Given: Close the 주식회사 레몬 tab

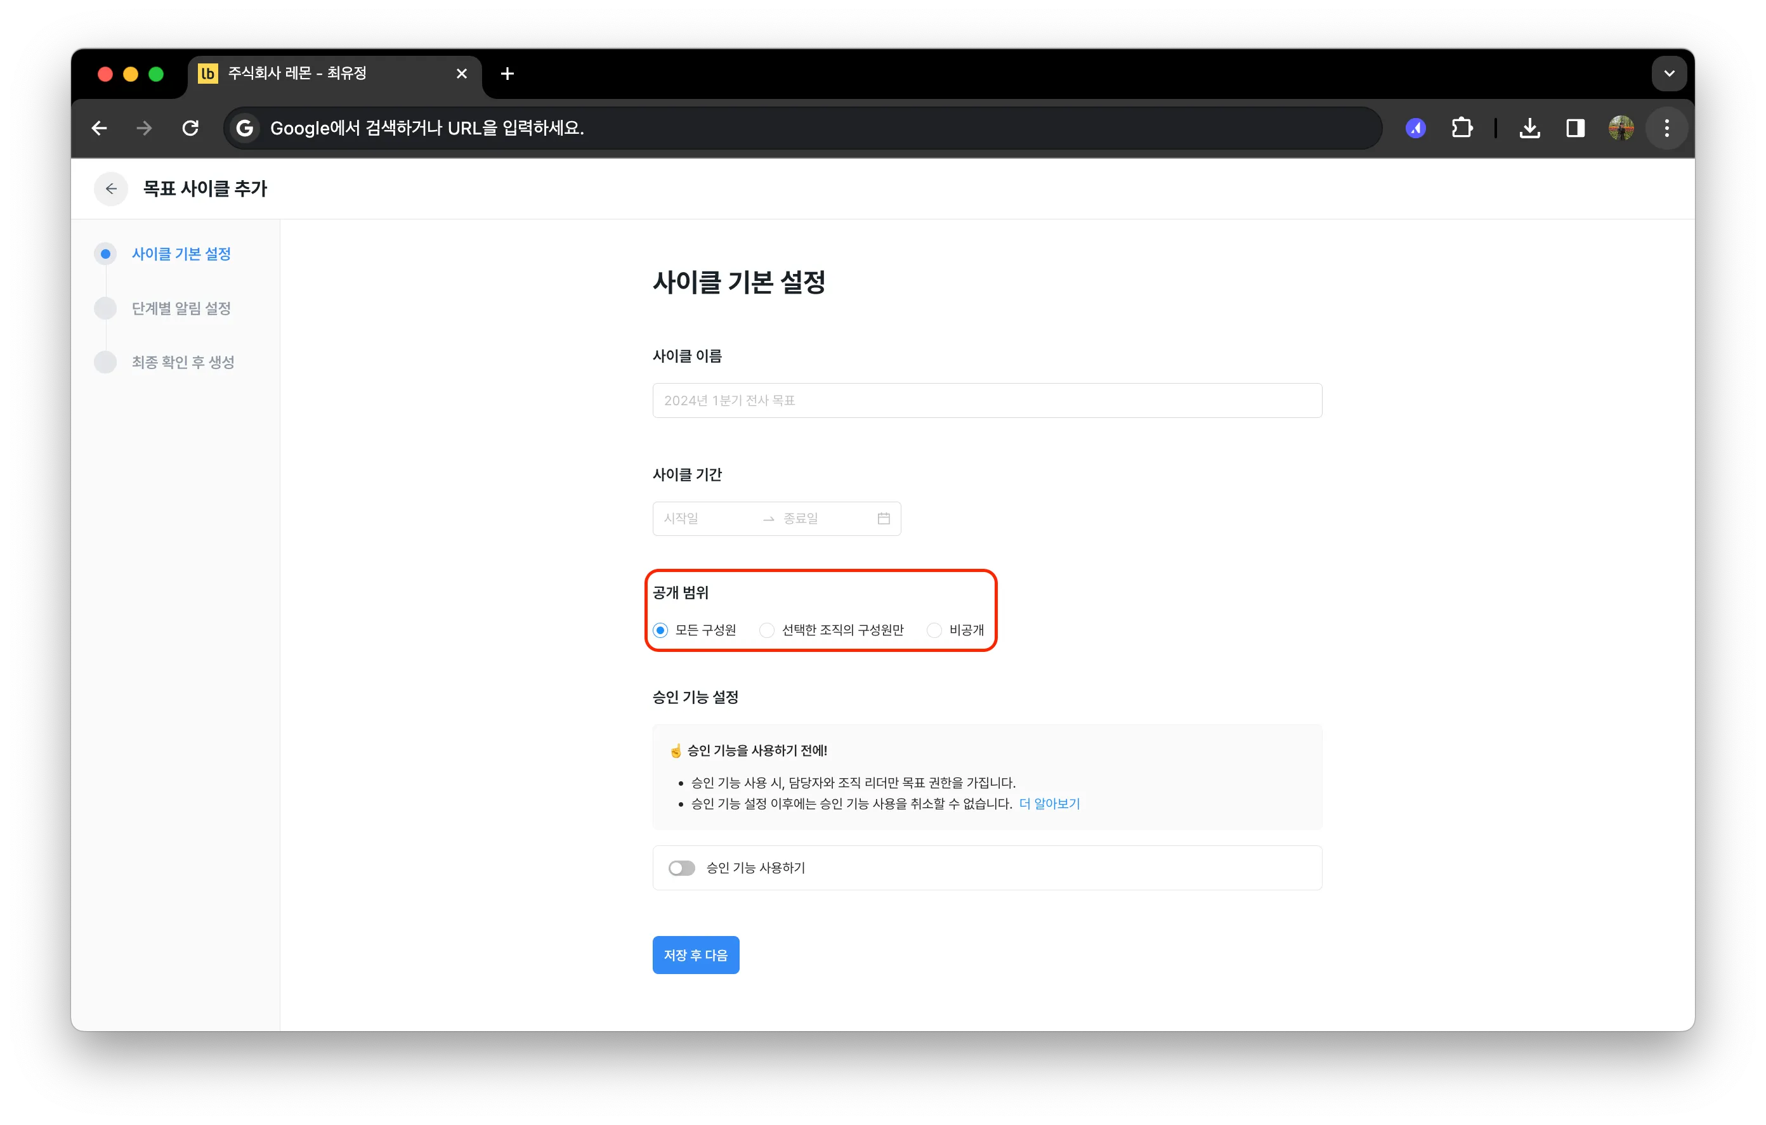Looking at the screenshot, I should pos(461,74).
